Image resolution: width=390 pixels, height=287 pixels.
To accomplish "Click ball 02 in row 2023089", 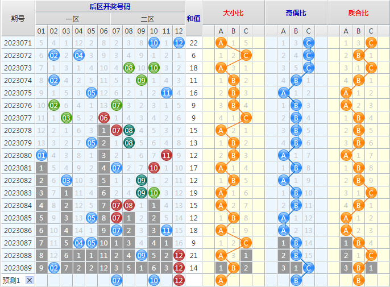I will (x=53, y=268).
